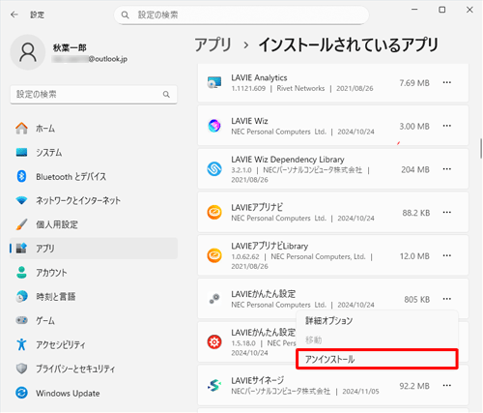Open more options for LAVIE Wiz Dependency Library

pos(447,169)
